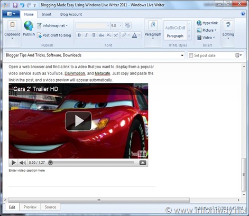This screenshot has height=216, width=249.
Task: Click Post draft to blog
Action: click(54, 35)
